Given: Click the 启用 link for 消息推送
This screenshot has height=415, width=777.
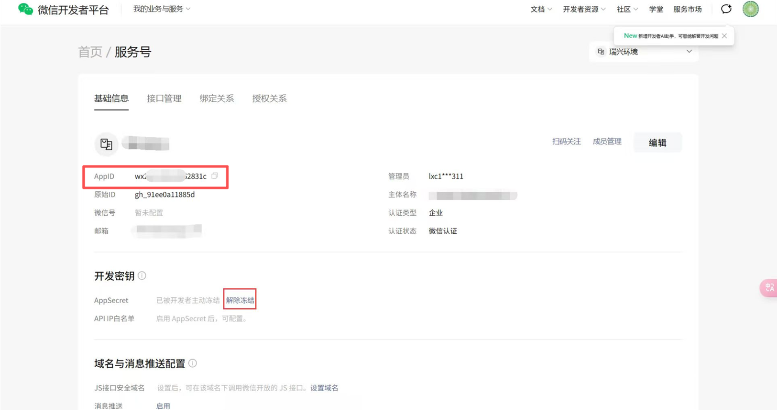Looking at the screenshot, I should 163,406.
